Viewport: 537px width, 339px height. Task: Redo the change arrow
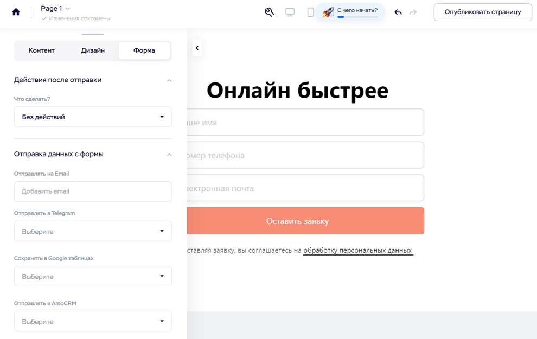413,12
